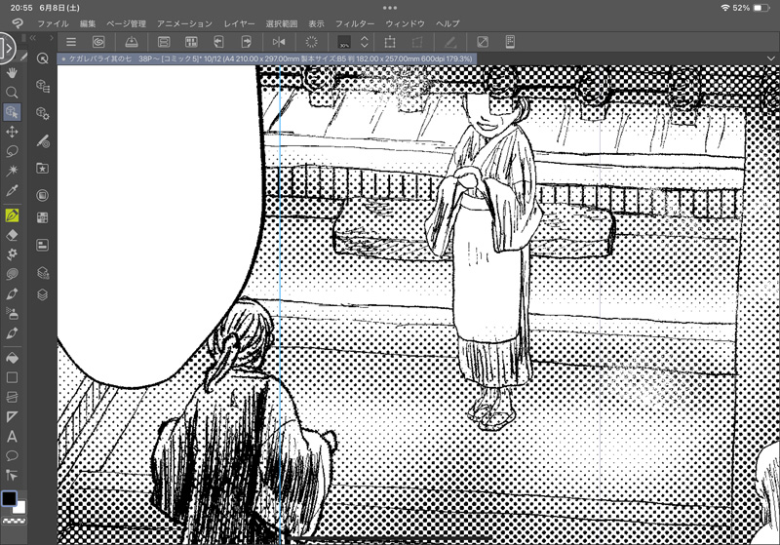Choose the Text tool

(12, 436)
